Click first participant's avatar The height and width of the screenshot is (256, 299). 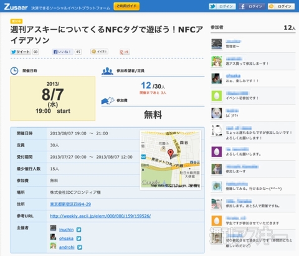coord(217,44)
